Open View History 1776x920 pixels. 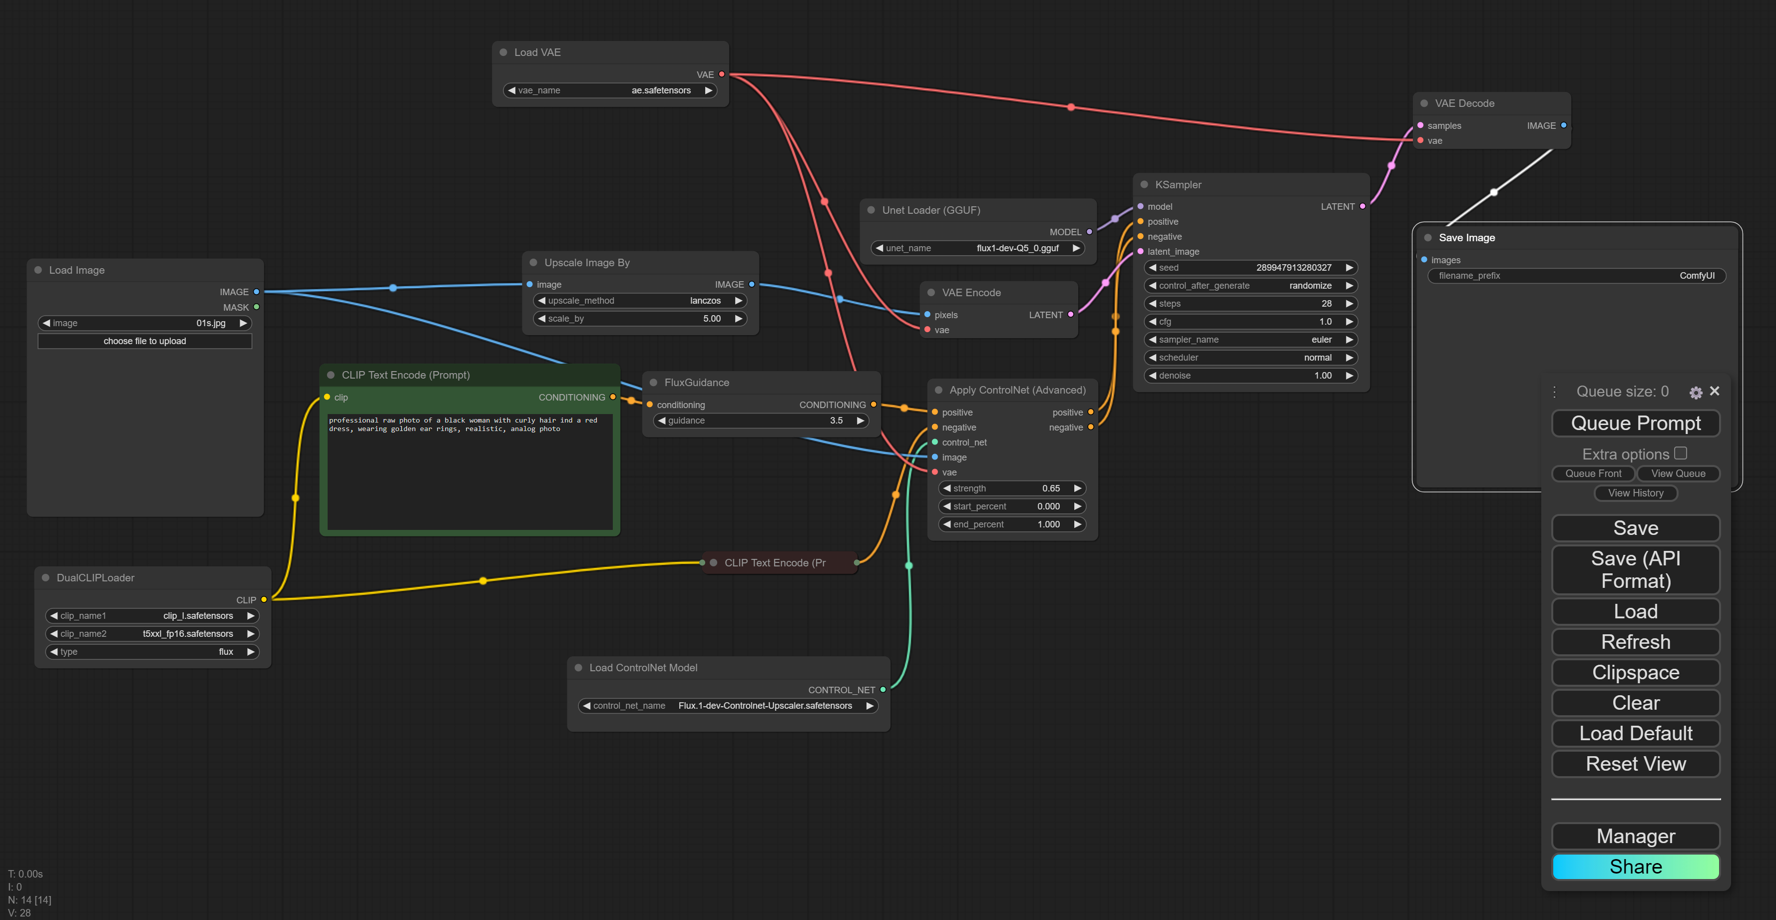click(1635, 493)
